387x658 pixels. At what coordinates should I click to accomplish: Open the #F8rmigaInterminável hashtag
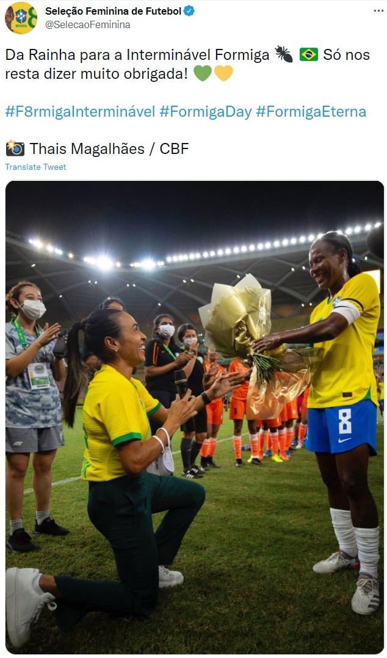[x=80, y=112]
